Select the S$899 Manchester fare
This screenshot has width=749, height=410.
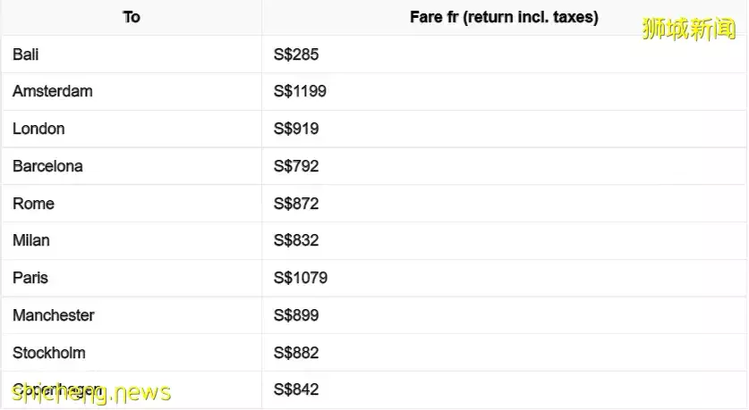click(296, 315)
